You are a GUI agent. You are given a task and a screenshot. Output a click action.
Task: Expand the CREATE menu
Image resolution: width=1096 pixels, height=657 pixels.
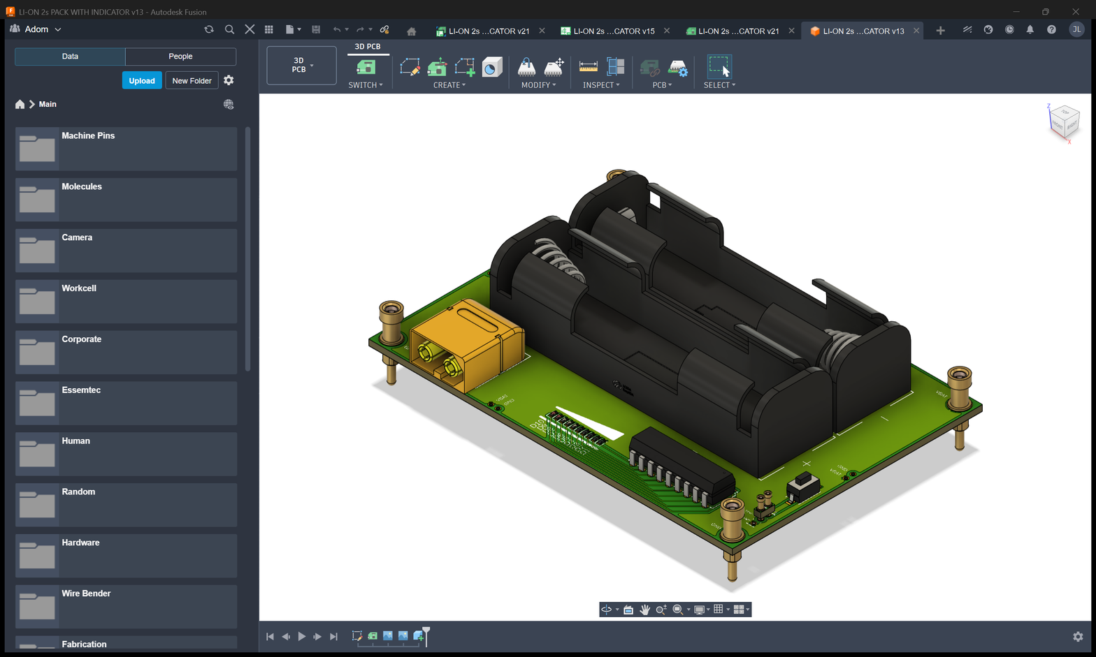pyautogui.click(x=449, y=85)
